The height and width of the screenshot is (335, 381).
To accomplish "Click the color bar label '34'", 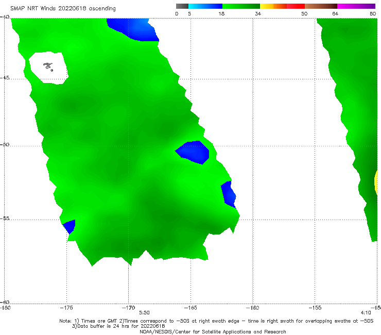I will [258, 13].
